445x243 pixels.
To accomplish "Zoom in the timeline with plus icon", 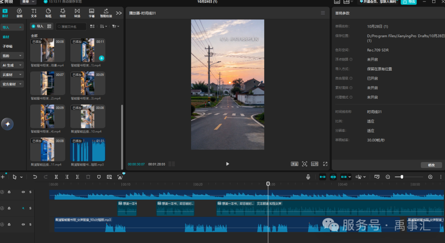I will pyautogui.click(x=430, y=177).
